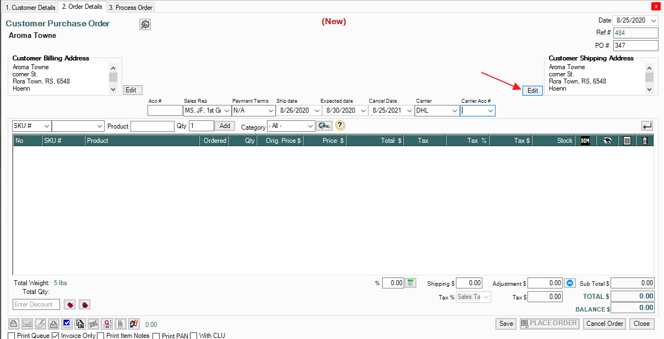
Task: Click the paperclip attachment icon
Action: click(119, 324)
